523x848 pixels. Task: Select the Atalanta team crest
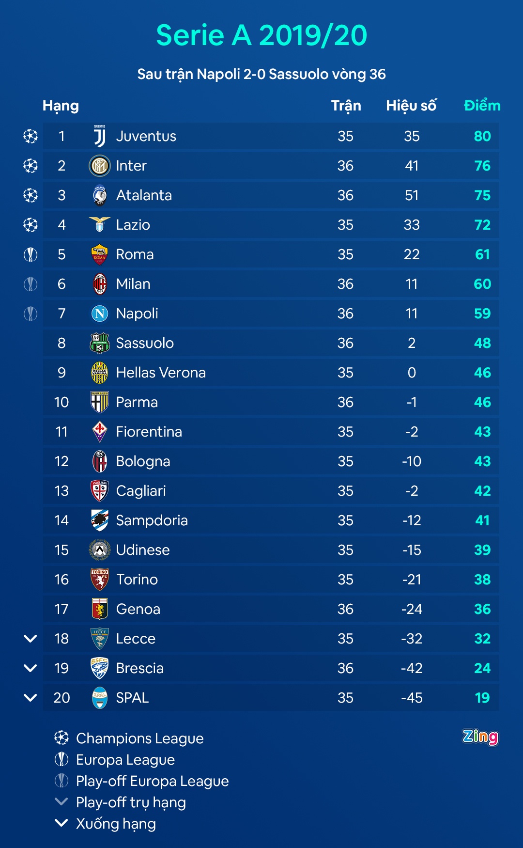click(100, 195)
